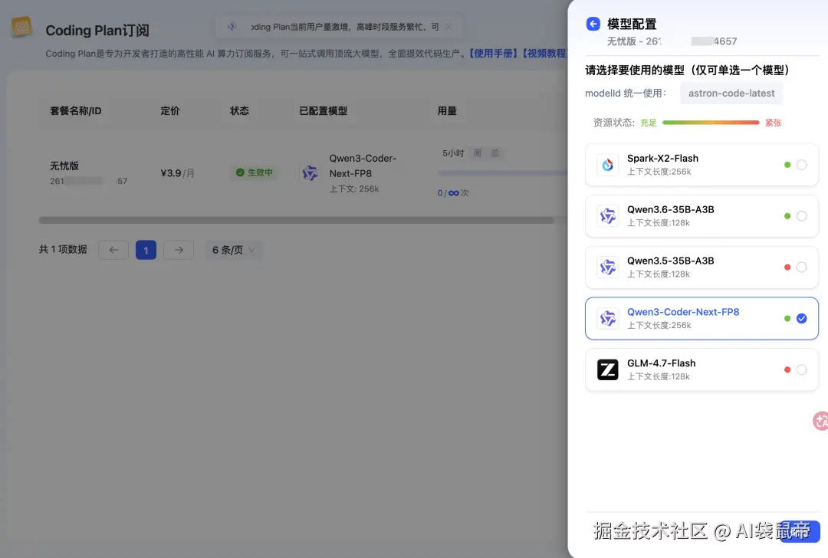Viewport: 828px width, 558px height.
Task: Click the Qwen3.6-35B-A3B model logo icon
Action: 607,216
